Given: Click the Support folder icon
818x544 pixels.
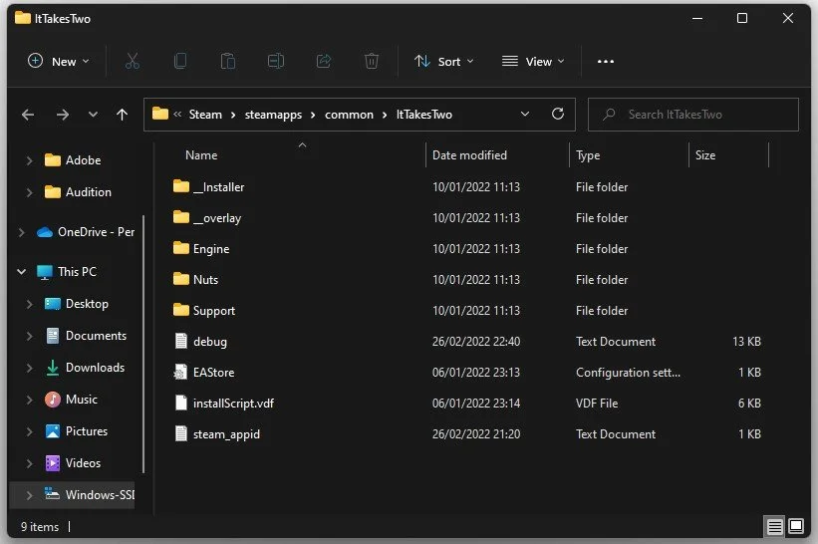Looking at the screenshot, I should (181, 310).
